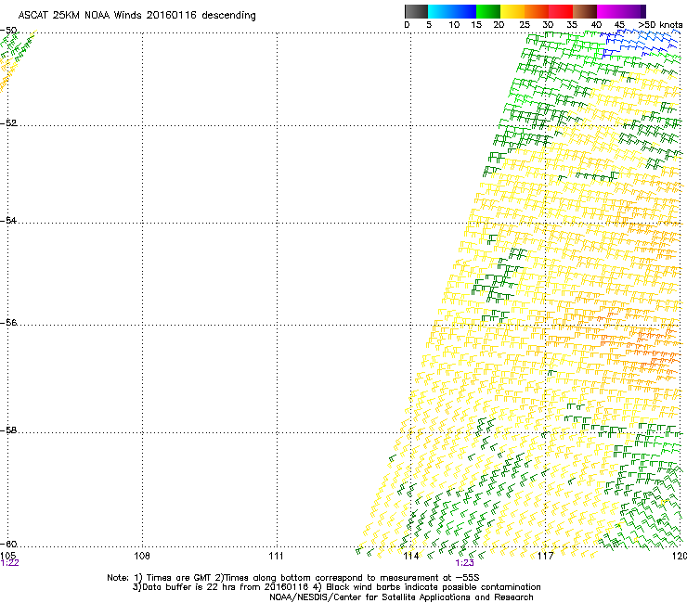Click the longitude label 108
The image size is (687, 603).
point(142,556)
